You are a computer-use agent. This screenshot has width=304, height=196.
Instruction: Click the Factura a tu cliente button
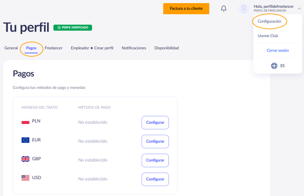186,9
